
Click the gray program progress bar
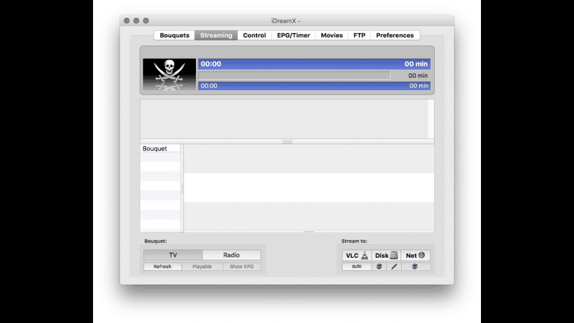[x=294, y=75]
